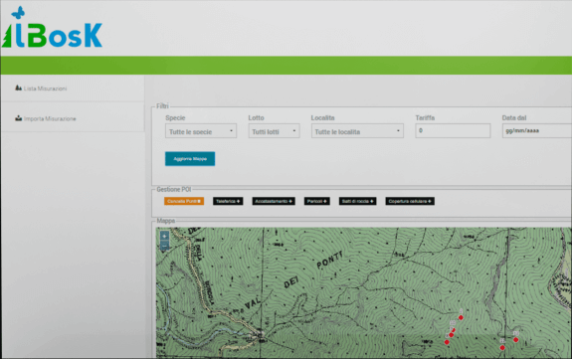Click the orange Cancella Punti button

(184, 201)
